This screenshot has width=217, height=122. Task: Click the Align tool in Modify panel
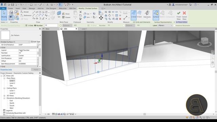(x=101, y=13)
